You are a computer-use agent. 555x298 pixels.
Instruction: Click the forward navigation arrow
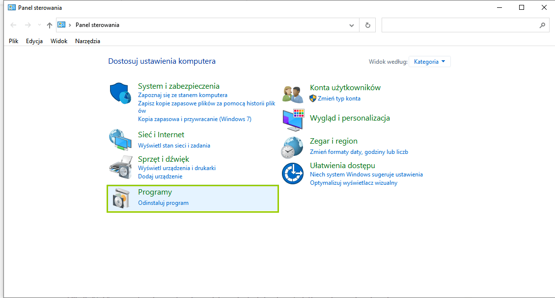tap(28, 25)
